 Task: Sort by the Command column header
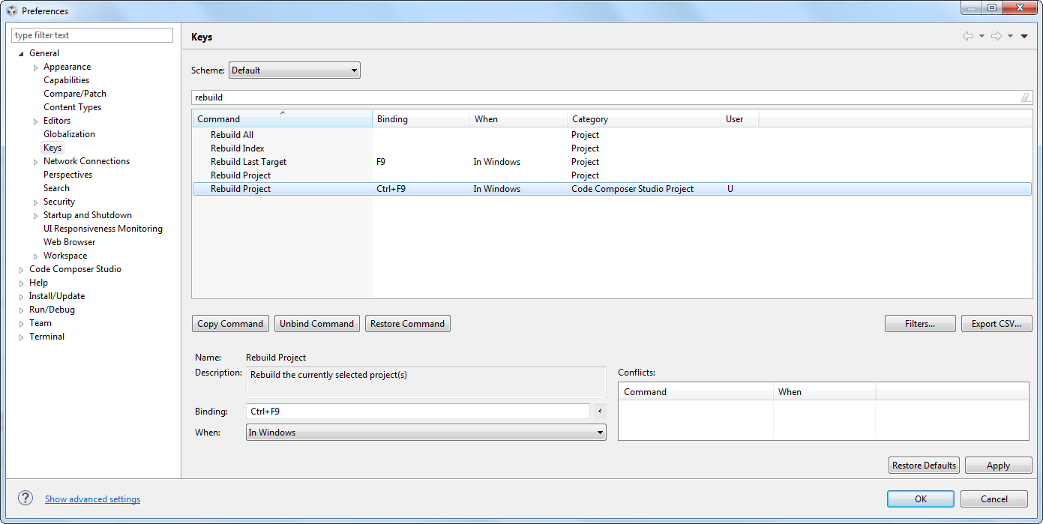tap(282, 118)
